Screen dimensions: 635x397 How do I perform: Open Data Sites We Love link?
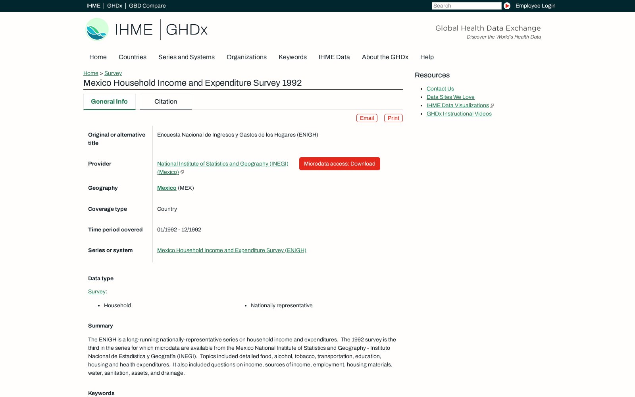(x=450, y=97)
